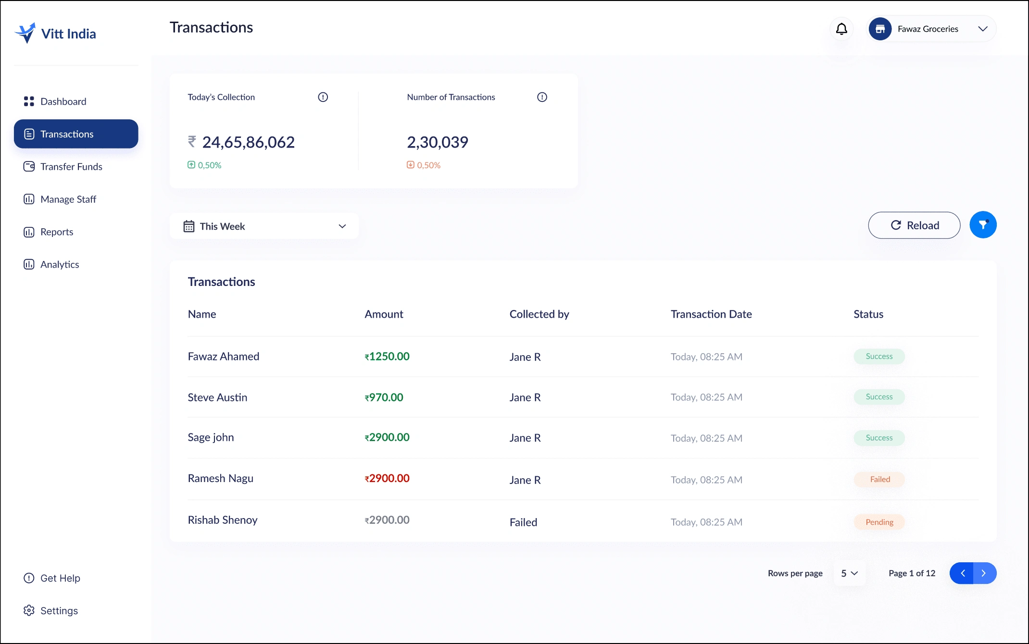Click the Transactions list icon in sidebar
Viewport: 1029px width, 644px height.
[29, 134]
